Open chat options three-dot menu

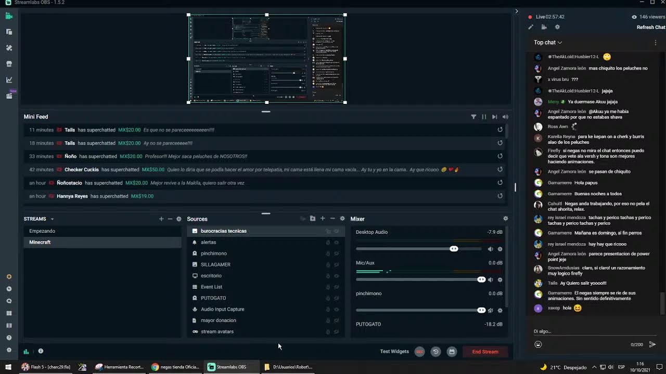(655, 43)
